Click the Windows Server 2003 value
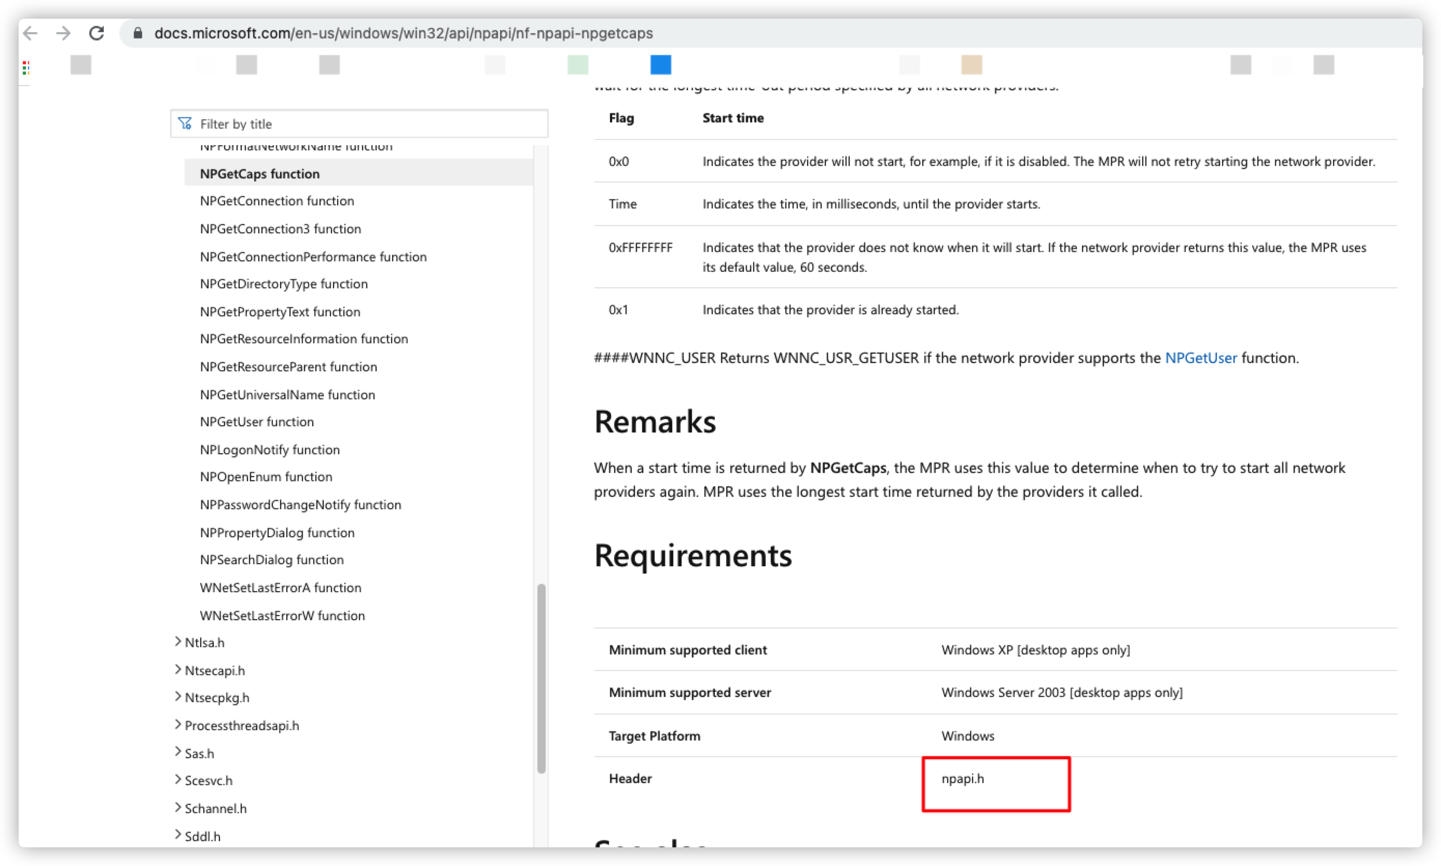Screen dimensions: 1441x866 [x=1062, y=692]
